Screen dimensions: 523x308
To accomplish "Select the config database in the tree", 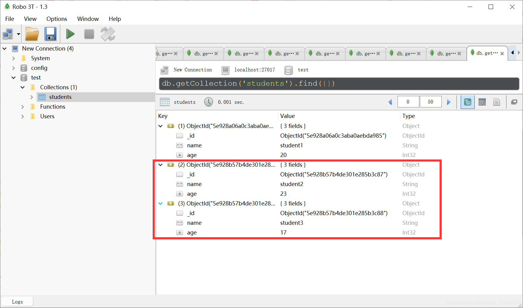I will pos(39,68).
